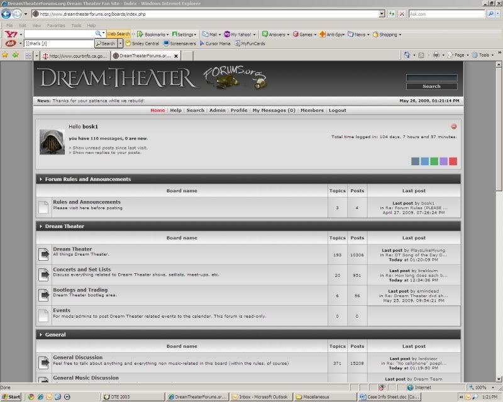Click the Bootlegs and Trading board icon
Viewport: 503px width, 402px height.
click(x=43, y=295)
